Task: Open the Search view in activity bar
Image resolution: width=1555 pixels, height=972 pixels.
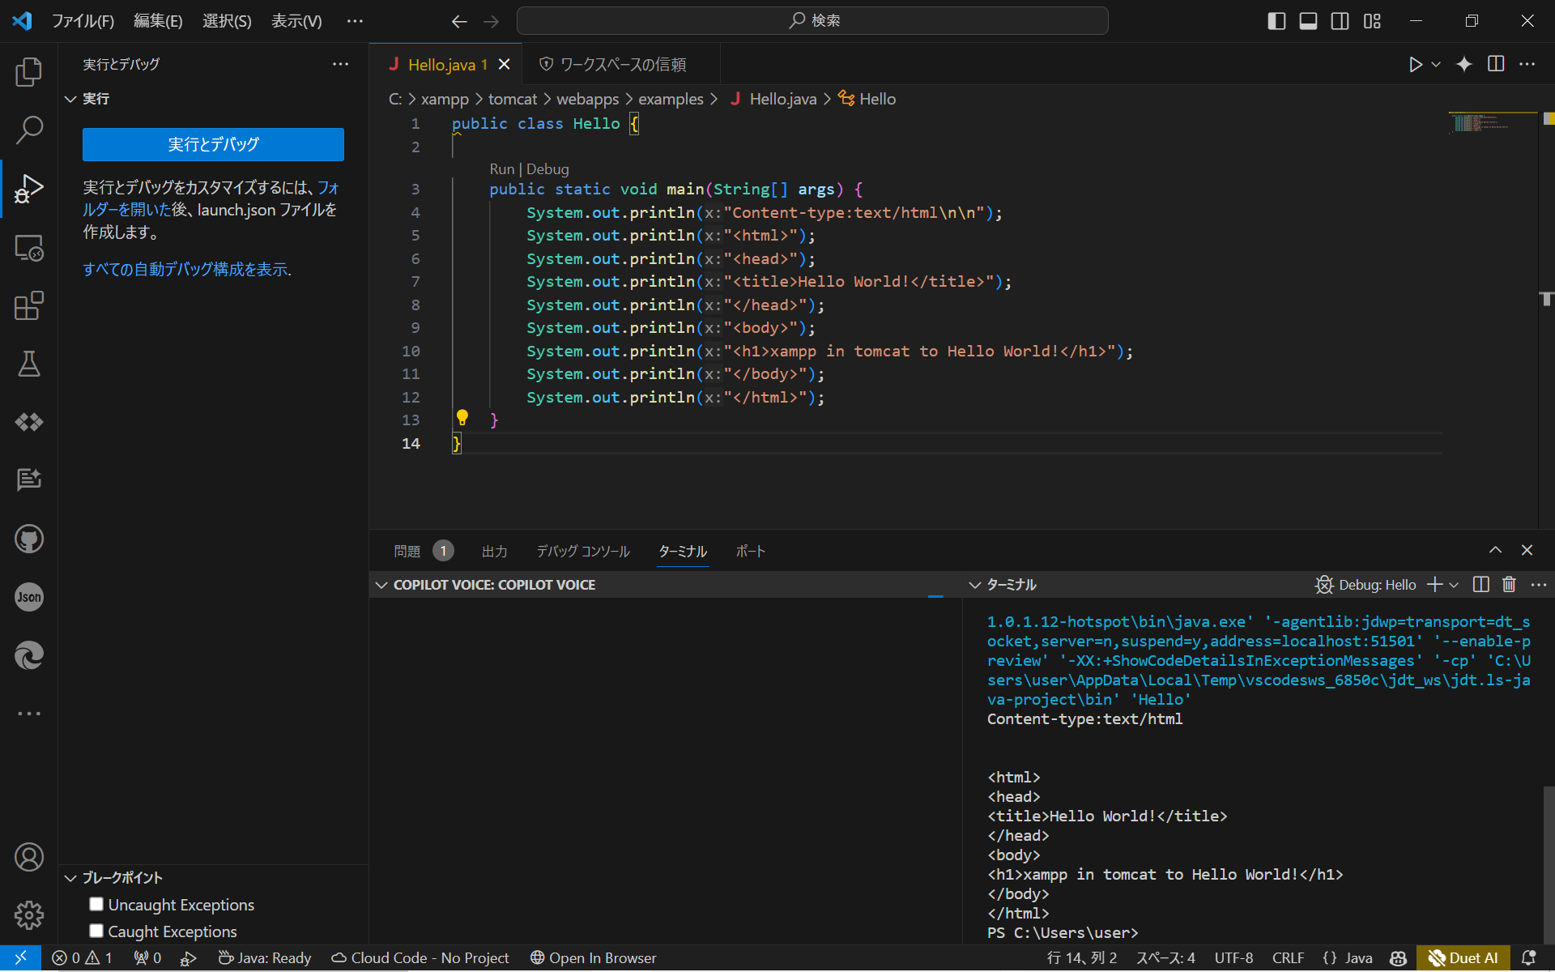Action: pyautogui.click(x=29, y=130)
